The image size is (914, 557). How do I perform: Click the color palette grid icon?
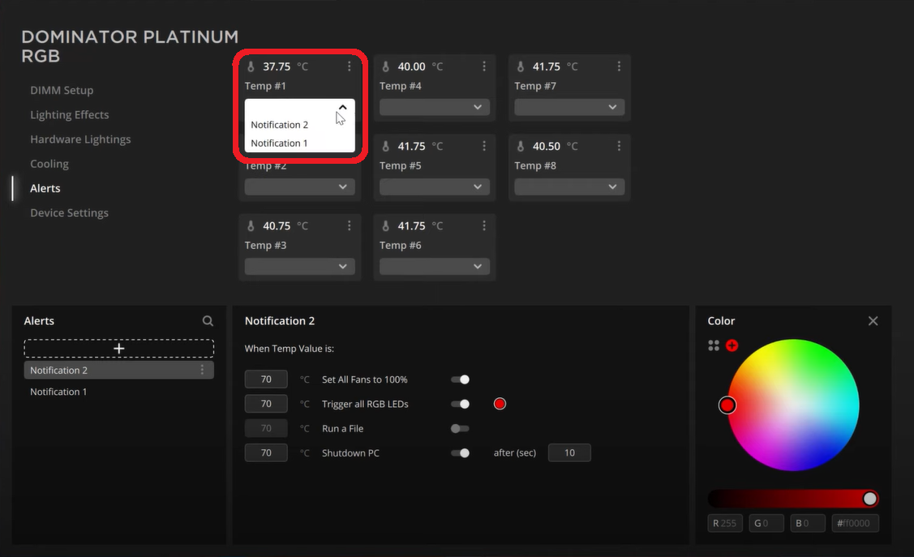714,345
